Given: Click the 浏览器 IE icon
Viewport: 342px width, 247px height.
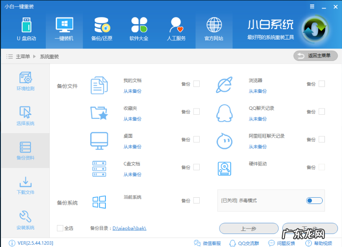Looking at the screenshot, I should [x=224, y=85].
